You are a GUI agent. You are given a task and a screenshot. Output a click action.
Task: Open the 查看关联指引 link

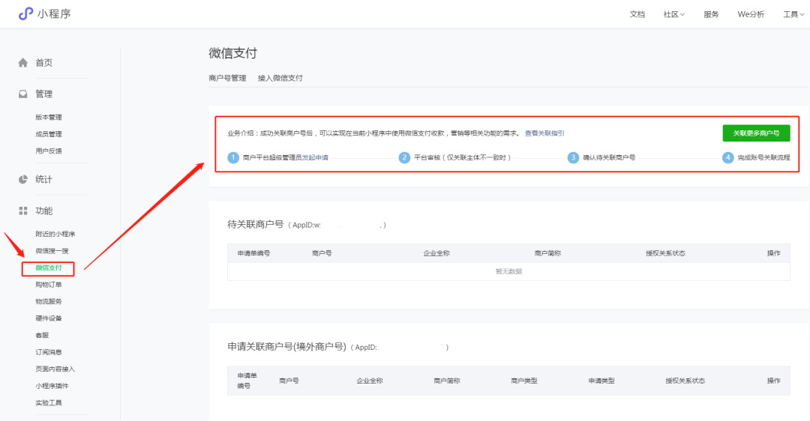click(x=544, y=133)
